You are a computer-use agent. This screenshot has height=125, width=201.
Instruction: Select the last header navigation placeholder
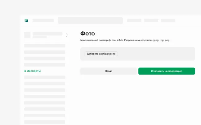pyautogui.click(x=168, y=21)
